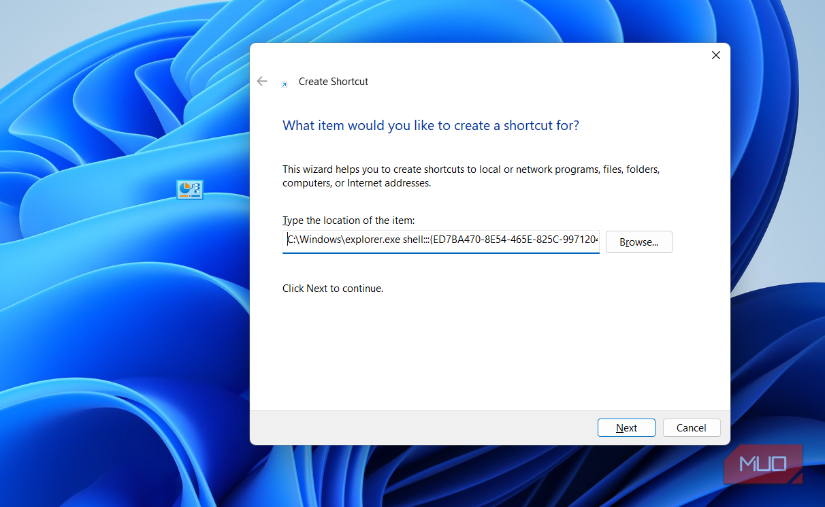Click the 'Click Next to continue.' text
The height and width of the screenshot is (507, 825).
tap(333, 289)
